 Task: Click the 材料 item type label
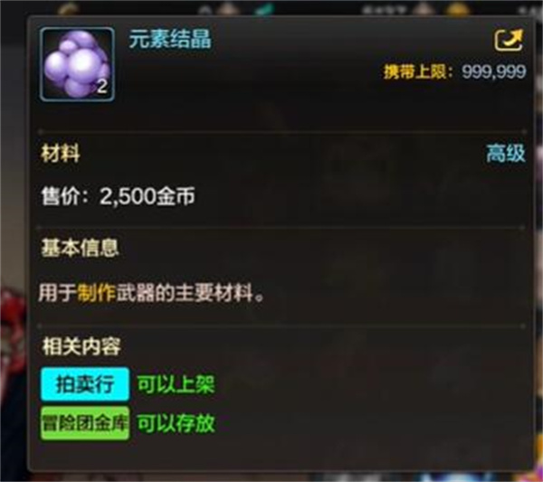61,154
